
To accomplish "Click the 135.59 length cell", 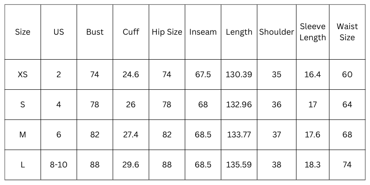I will point(239,165).
